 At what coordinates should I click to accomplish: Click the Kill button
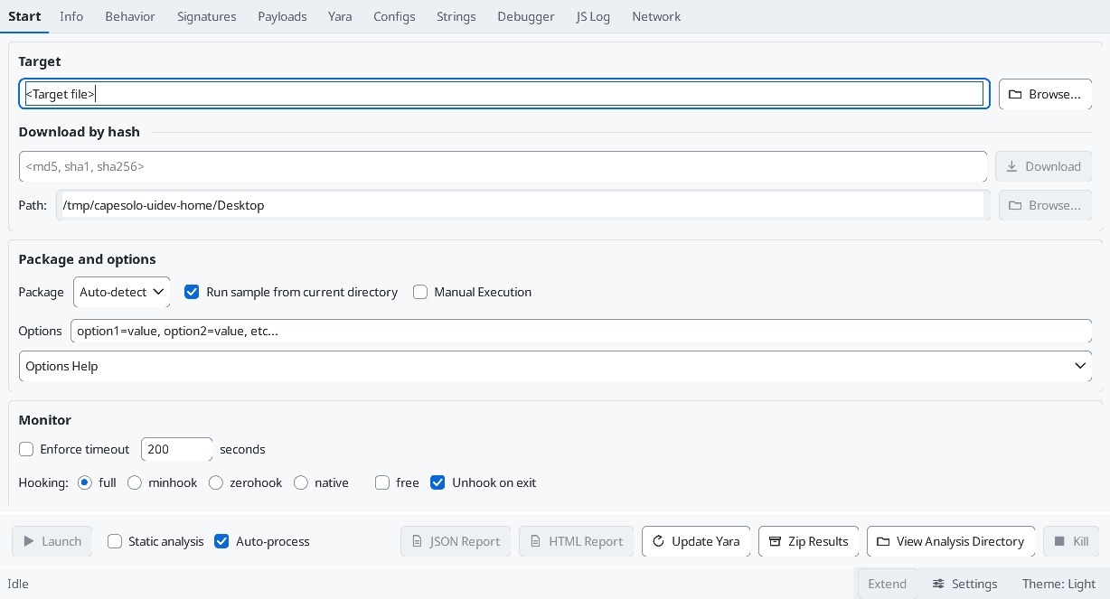(1071, 541)
